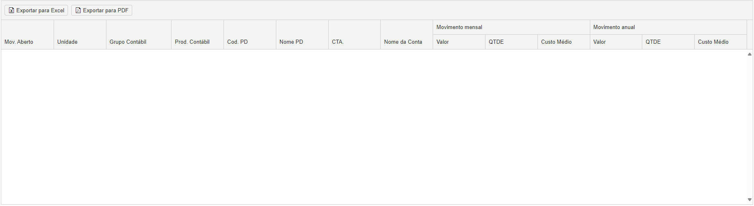Screen dimensions: 754x206
Task: Click the scrollbar down arrow
Action: (750, 200)
